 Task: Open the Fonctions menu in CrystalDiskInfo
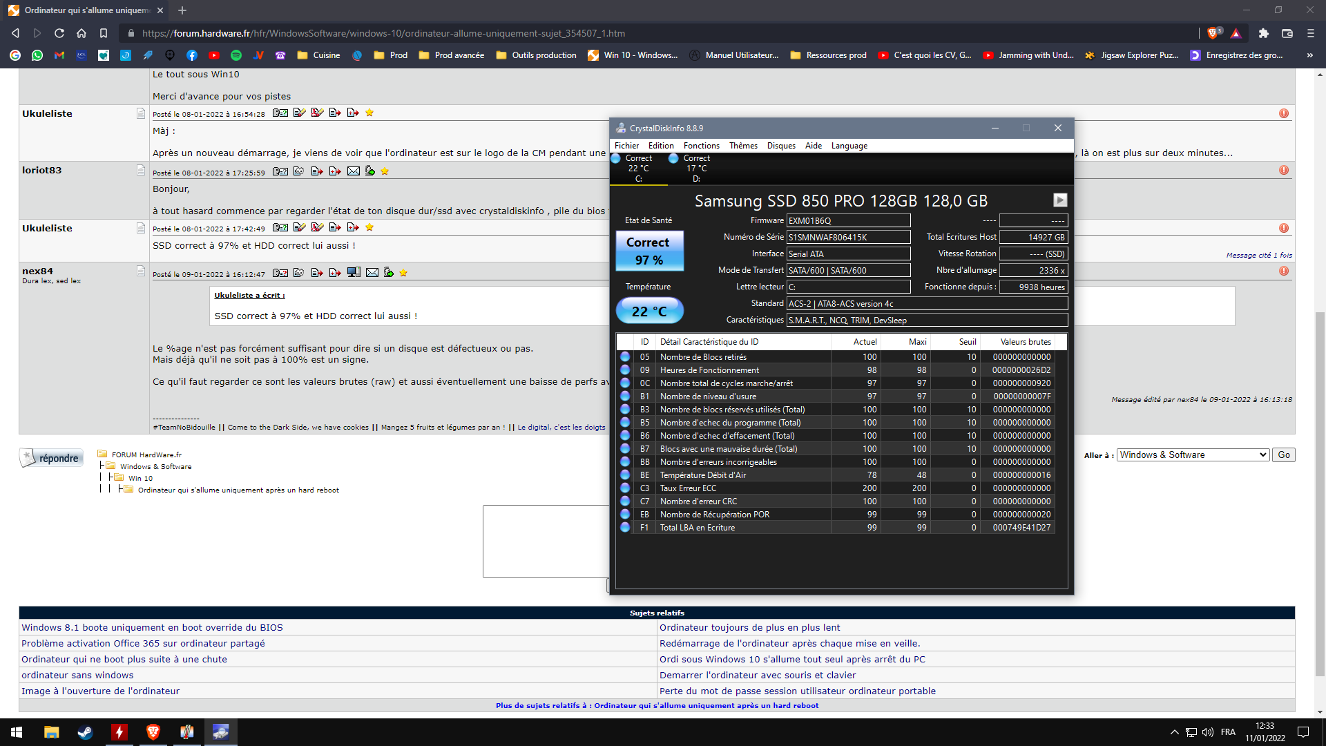pos(701,146)
